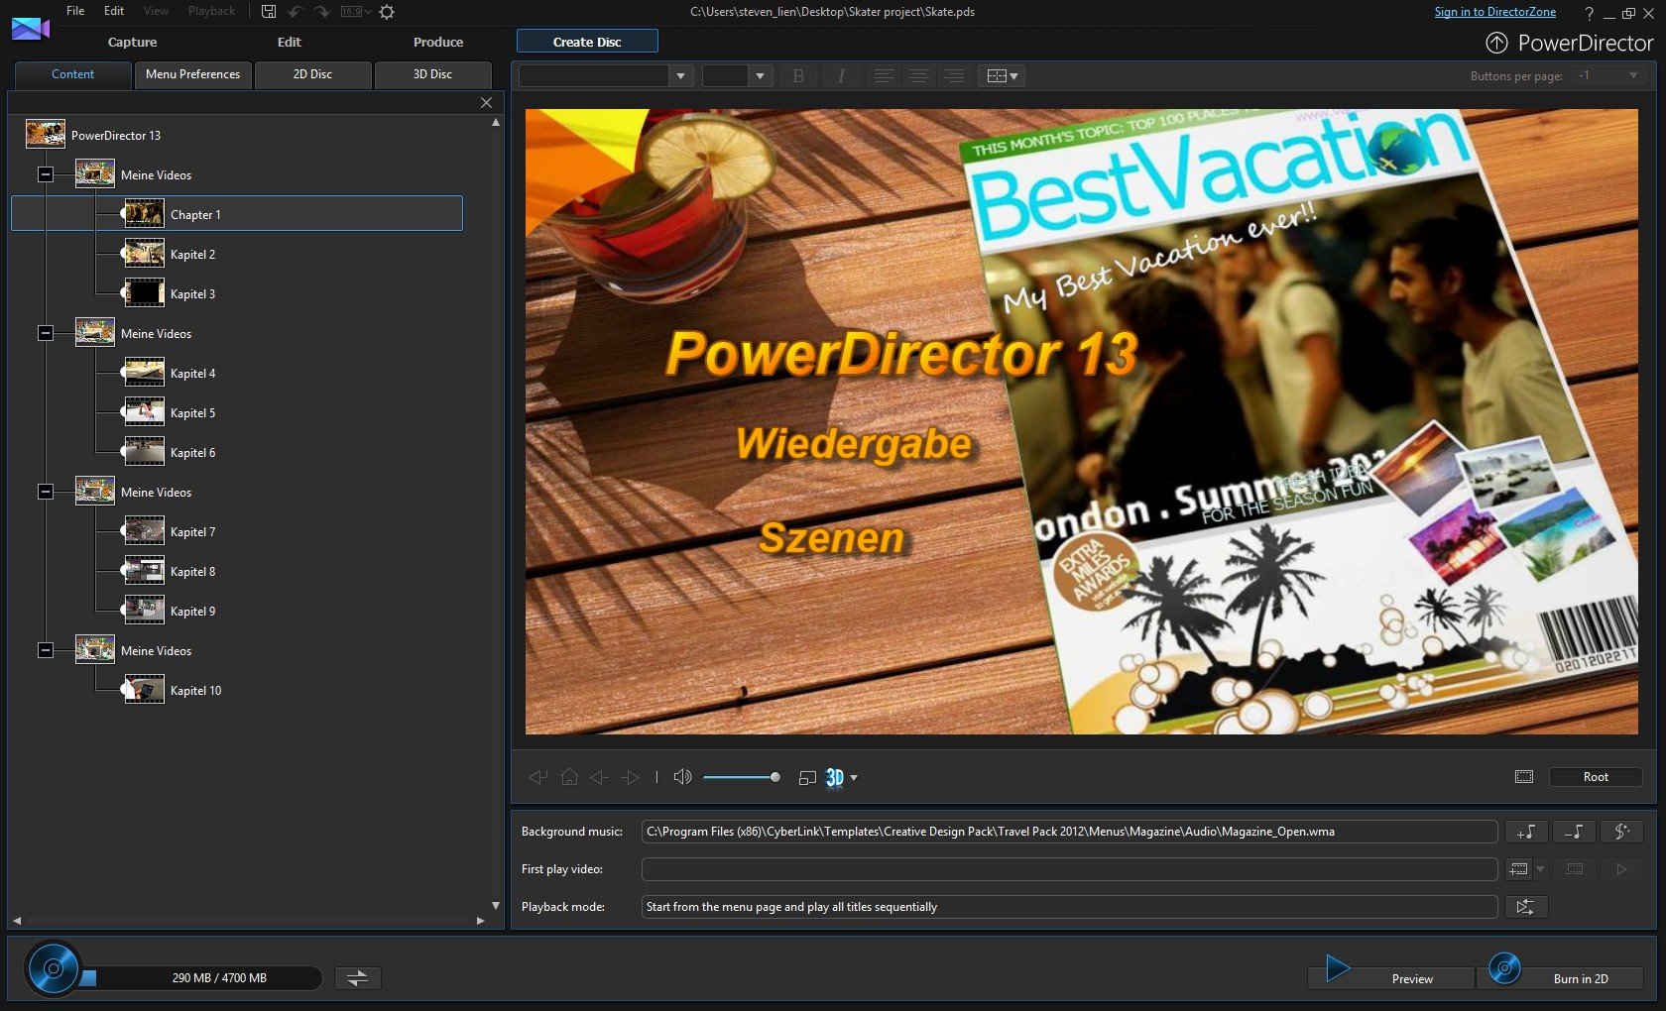Toggle bold text formatting
This screenshot has width=1666, height=1011.
click(798, 76)
